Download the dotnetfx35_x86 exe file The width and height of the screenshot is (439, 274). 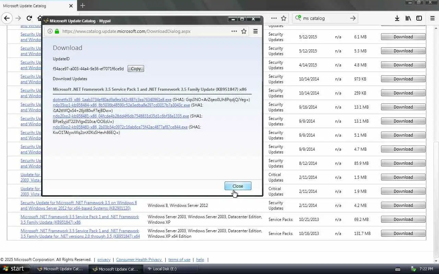point(112,100)
